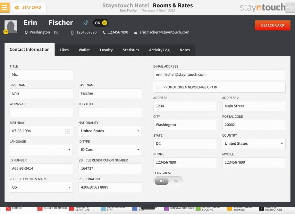Image resolution: width=295 pixels, height=214 pixels.
Task: Click the bottom drawer drag handle
Action: (148, 207)
